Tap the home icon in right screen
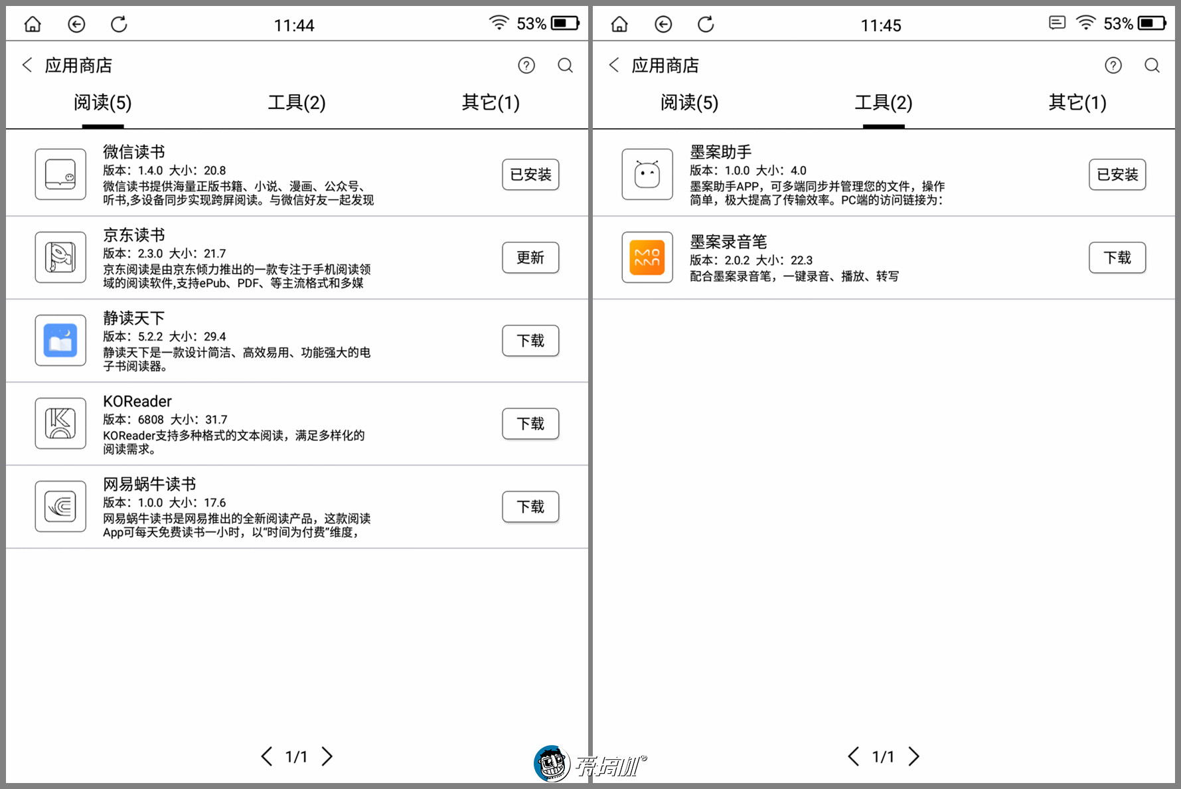The height and width of the screenshot is (789, 1181). tap(619, 25)
